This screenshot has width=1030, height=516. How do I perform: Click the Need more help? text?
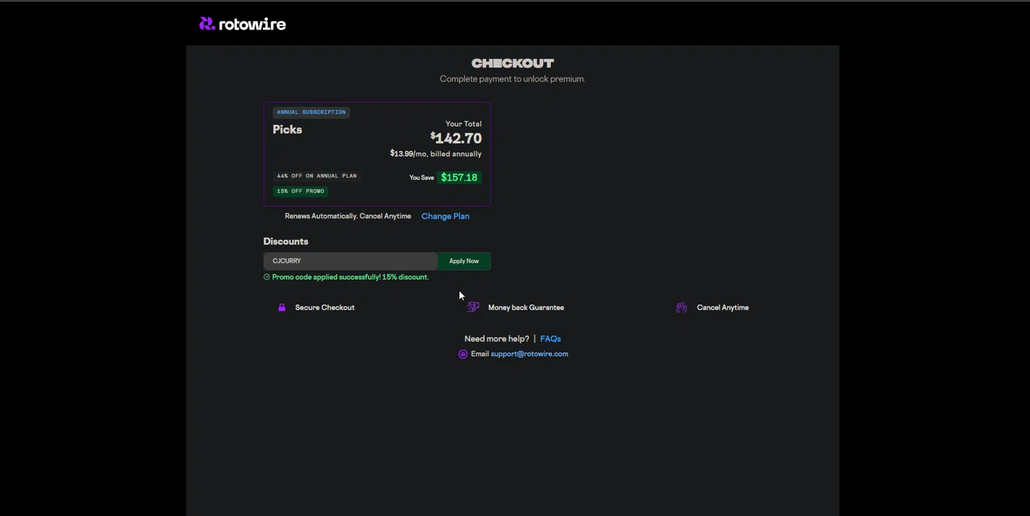pyautogui.click(x=496, y=339)
